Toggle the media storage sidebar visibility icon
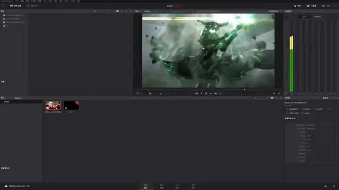Viewport: 339px width, 190px height. (x=2, y=11)
